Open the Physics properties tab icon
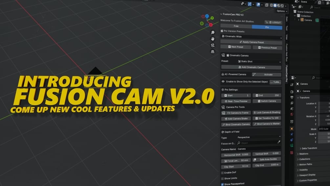This screenshot has width=330, height=186. (292, 134)
